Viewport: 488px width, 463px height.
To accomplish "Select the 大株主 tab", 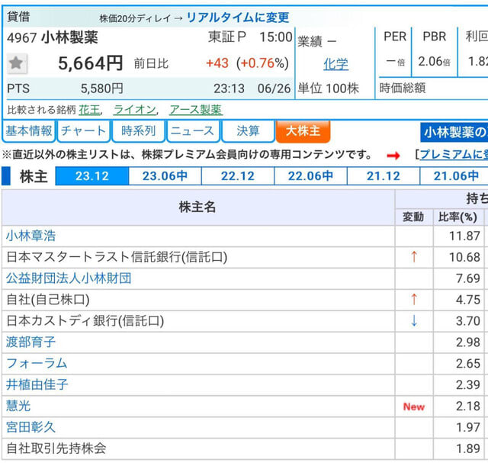I will (x=303, y=130).
